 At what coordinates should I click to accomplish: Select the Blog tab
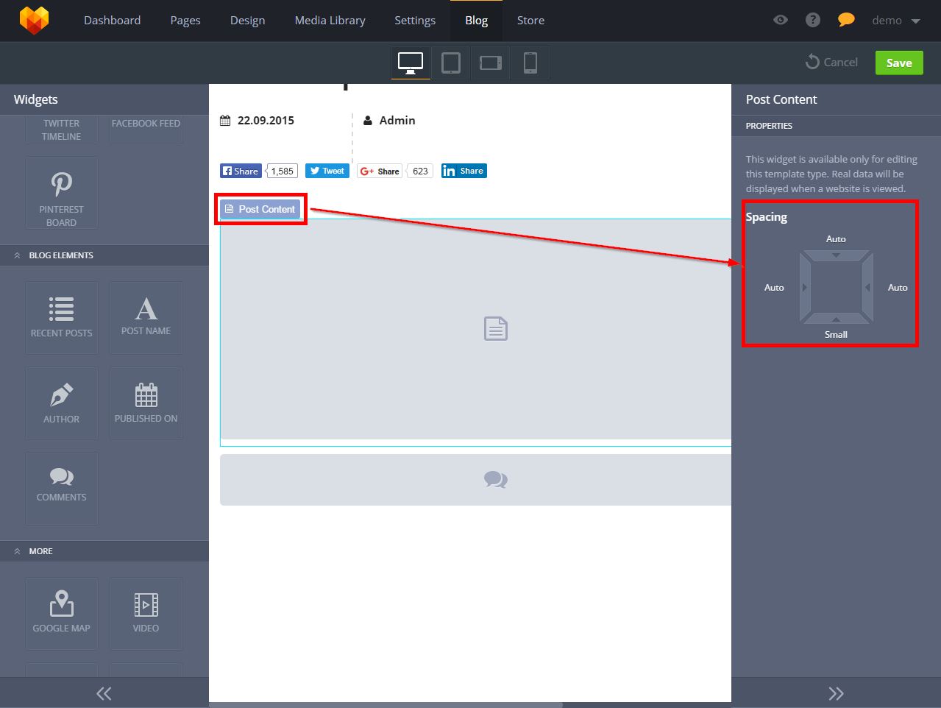coord(476,20)
